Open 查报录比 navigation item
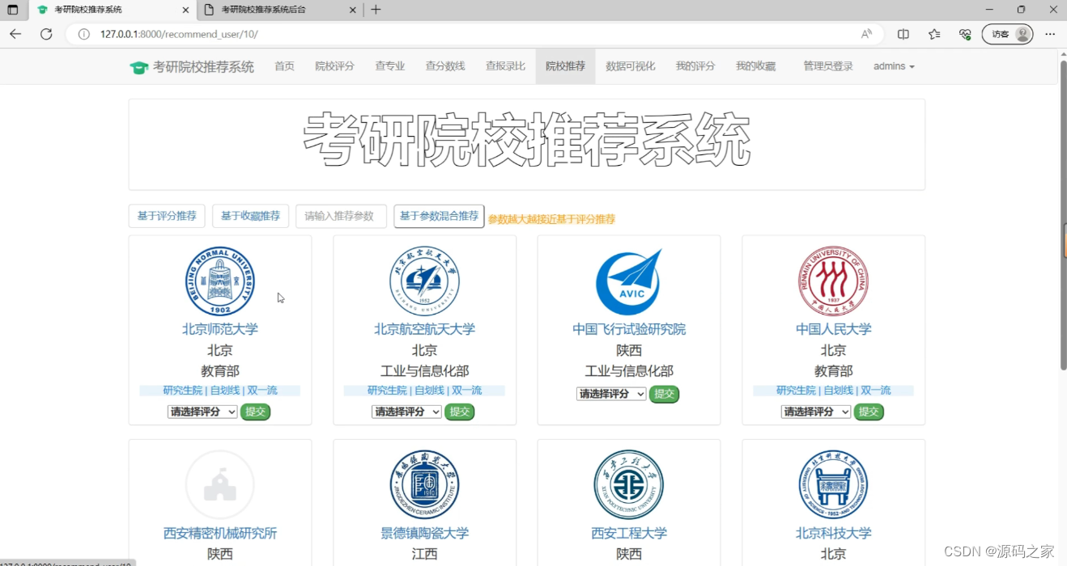 [505, 66]
